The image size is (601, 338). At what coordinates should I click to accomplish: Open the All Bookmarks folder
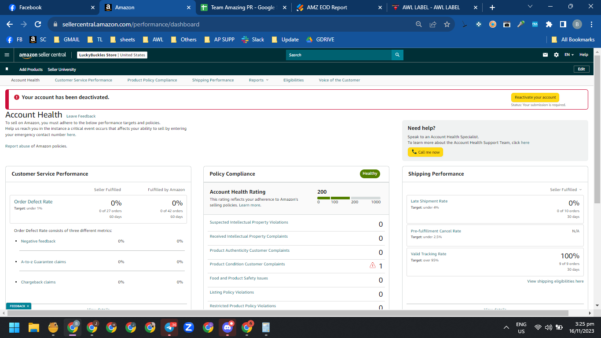[x=573, y=39]
